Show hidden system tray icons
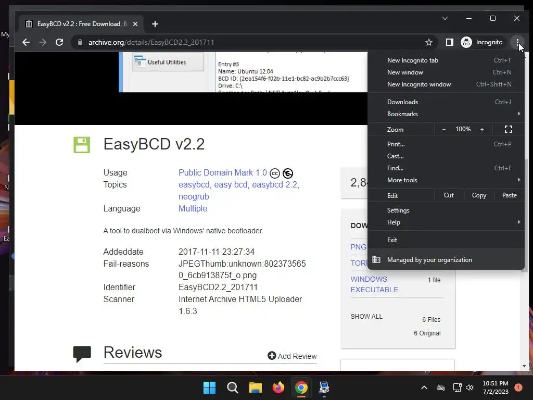This screenshot has width=533, height=400. tap(424, 387)
